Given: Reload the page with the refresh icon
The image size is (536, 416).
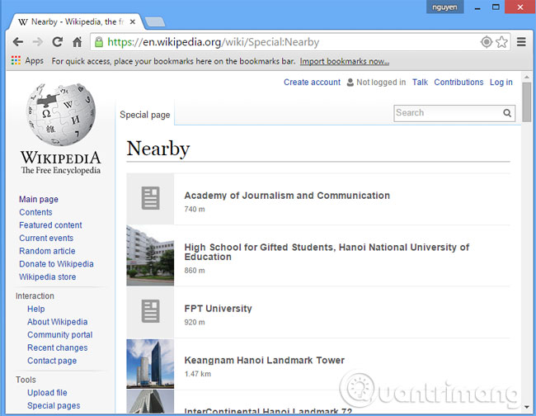Looking at the screenshot, I should pyautogui.click(x=58, y=42).
